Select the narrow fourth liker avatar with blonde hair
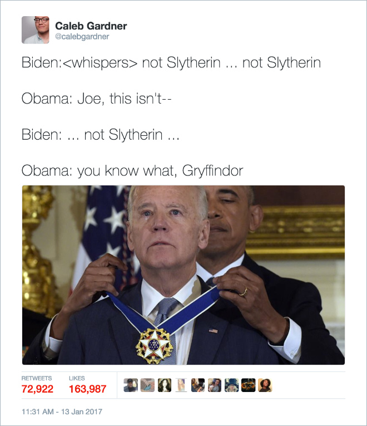 [x=181, y=385]
